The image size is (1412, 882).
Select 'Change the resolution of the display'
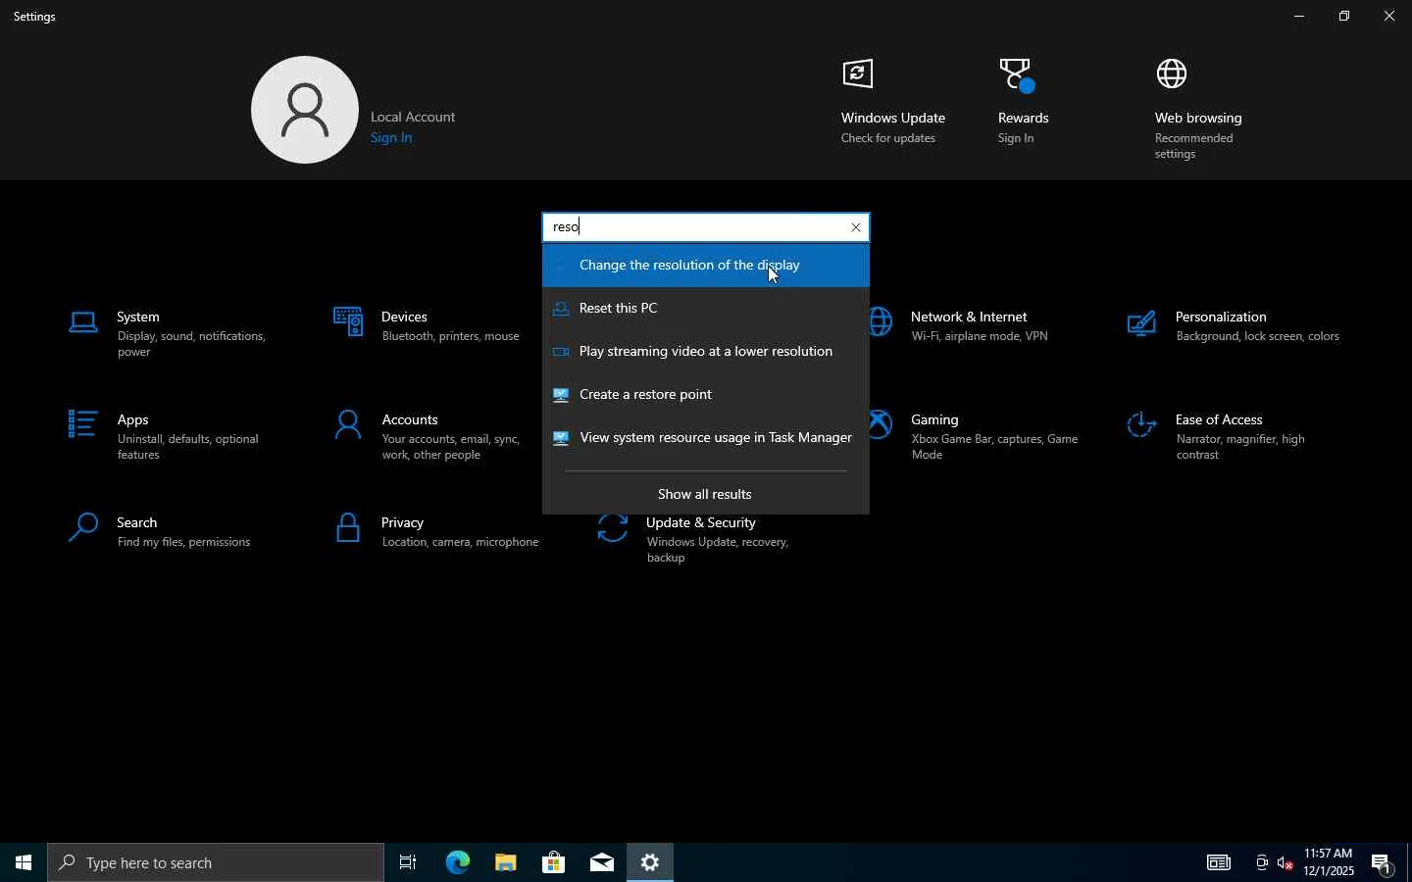tap(689, 266)
